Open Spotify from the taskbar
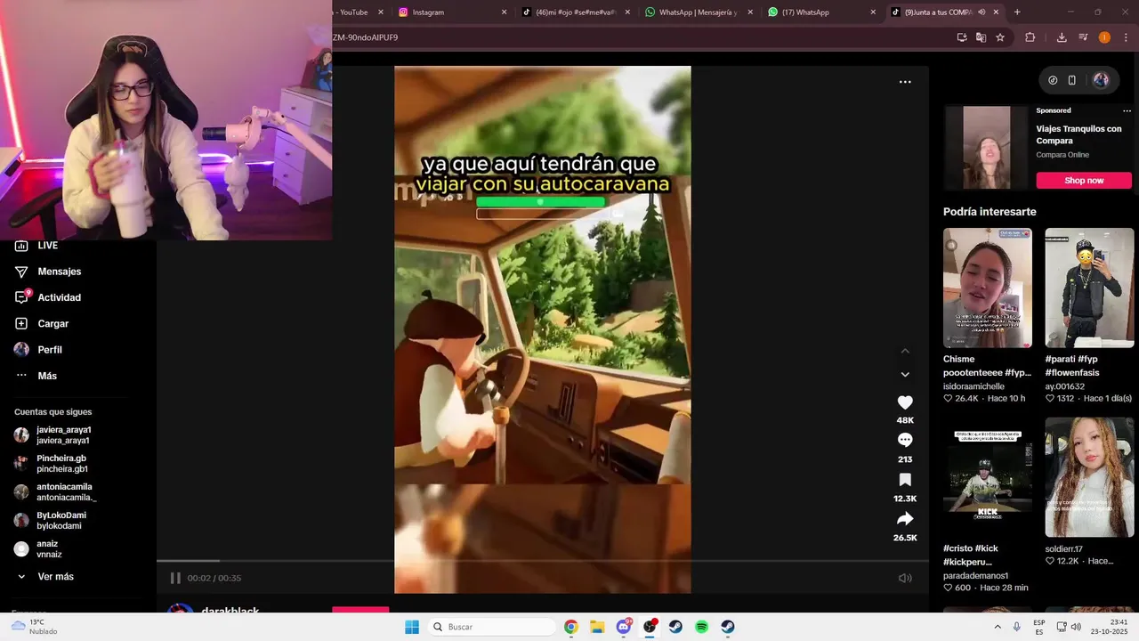 (x=701, y=627)
